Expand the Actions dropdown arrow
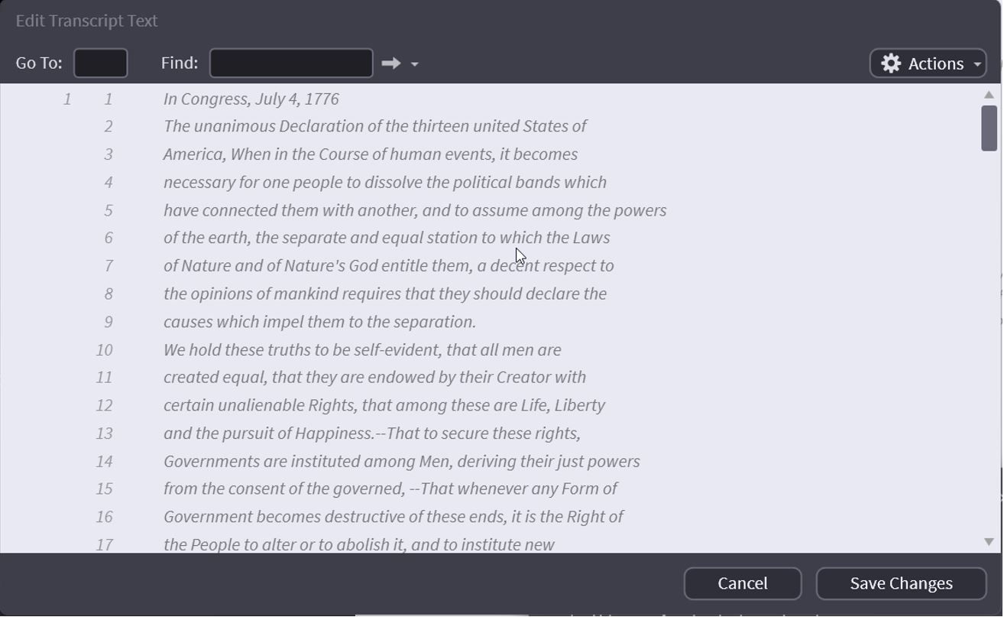Screen dimensions: 1004x617 click(977, 64)
